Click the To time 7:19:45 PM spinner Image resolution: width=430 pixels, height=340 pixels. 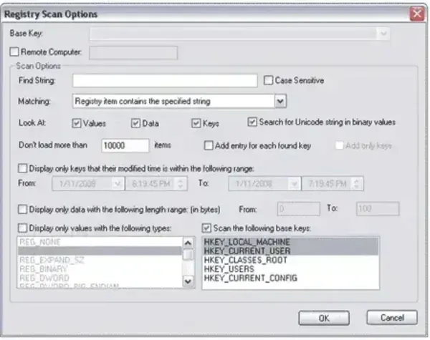(x=356, y=183)
